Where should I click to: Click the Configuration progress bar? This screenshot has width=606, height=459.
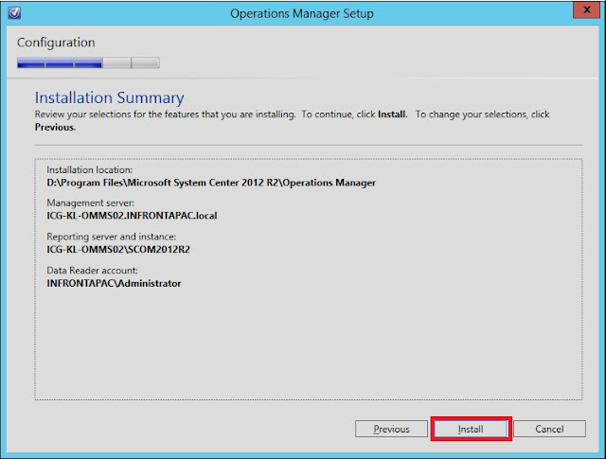coord(88,62)
